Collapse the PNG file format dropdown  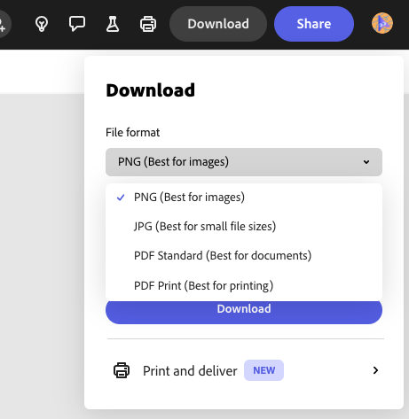pyautogui.click(x=244, y=162)
